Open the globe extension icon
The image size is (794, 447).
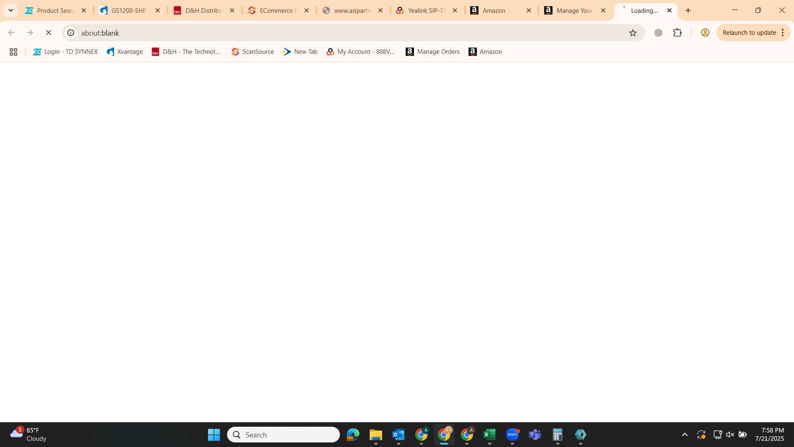658,33
